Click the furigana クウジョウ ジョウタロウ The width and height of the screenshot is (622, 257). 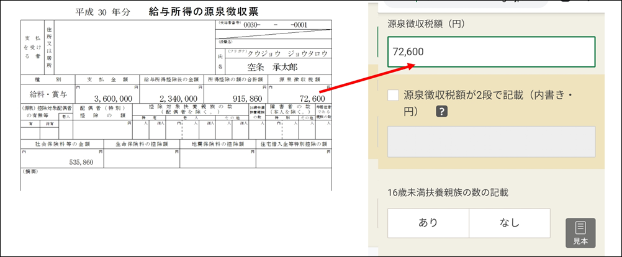pyautogui.click(x=287, y=54)
